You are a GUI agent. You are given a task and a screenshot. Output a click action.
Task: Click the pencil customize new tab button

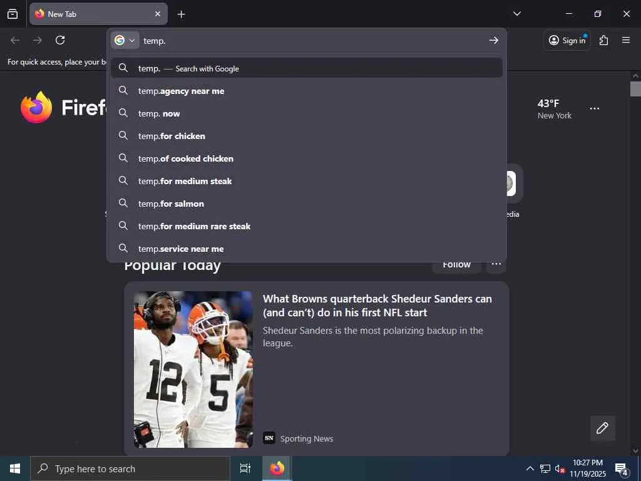(602, 428)
